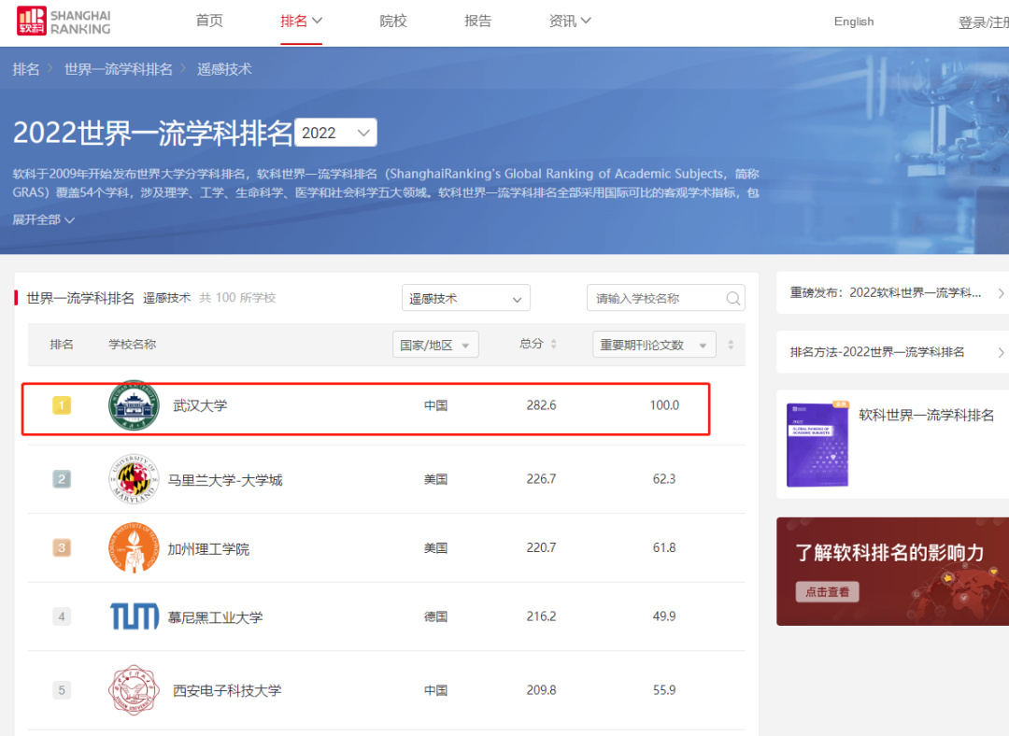This screenshot has height=736, width=1009.
Task: Click indicator value 49.9
Action: pyautogui.click(x=664, y=616)
